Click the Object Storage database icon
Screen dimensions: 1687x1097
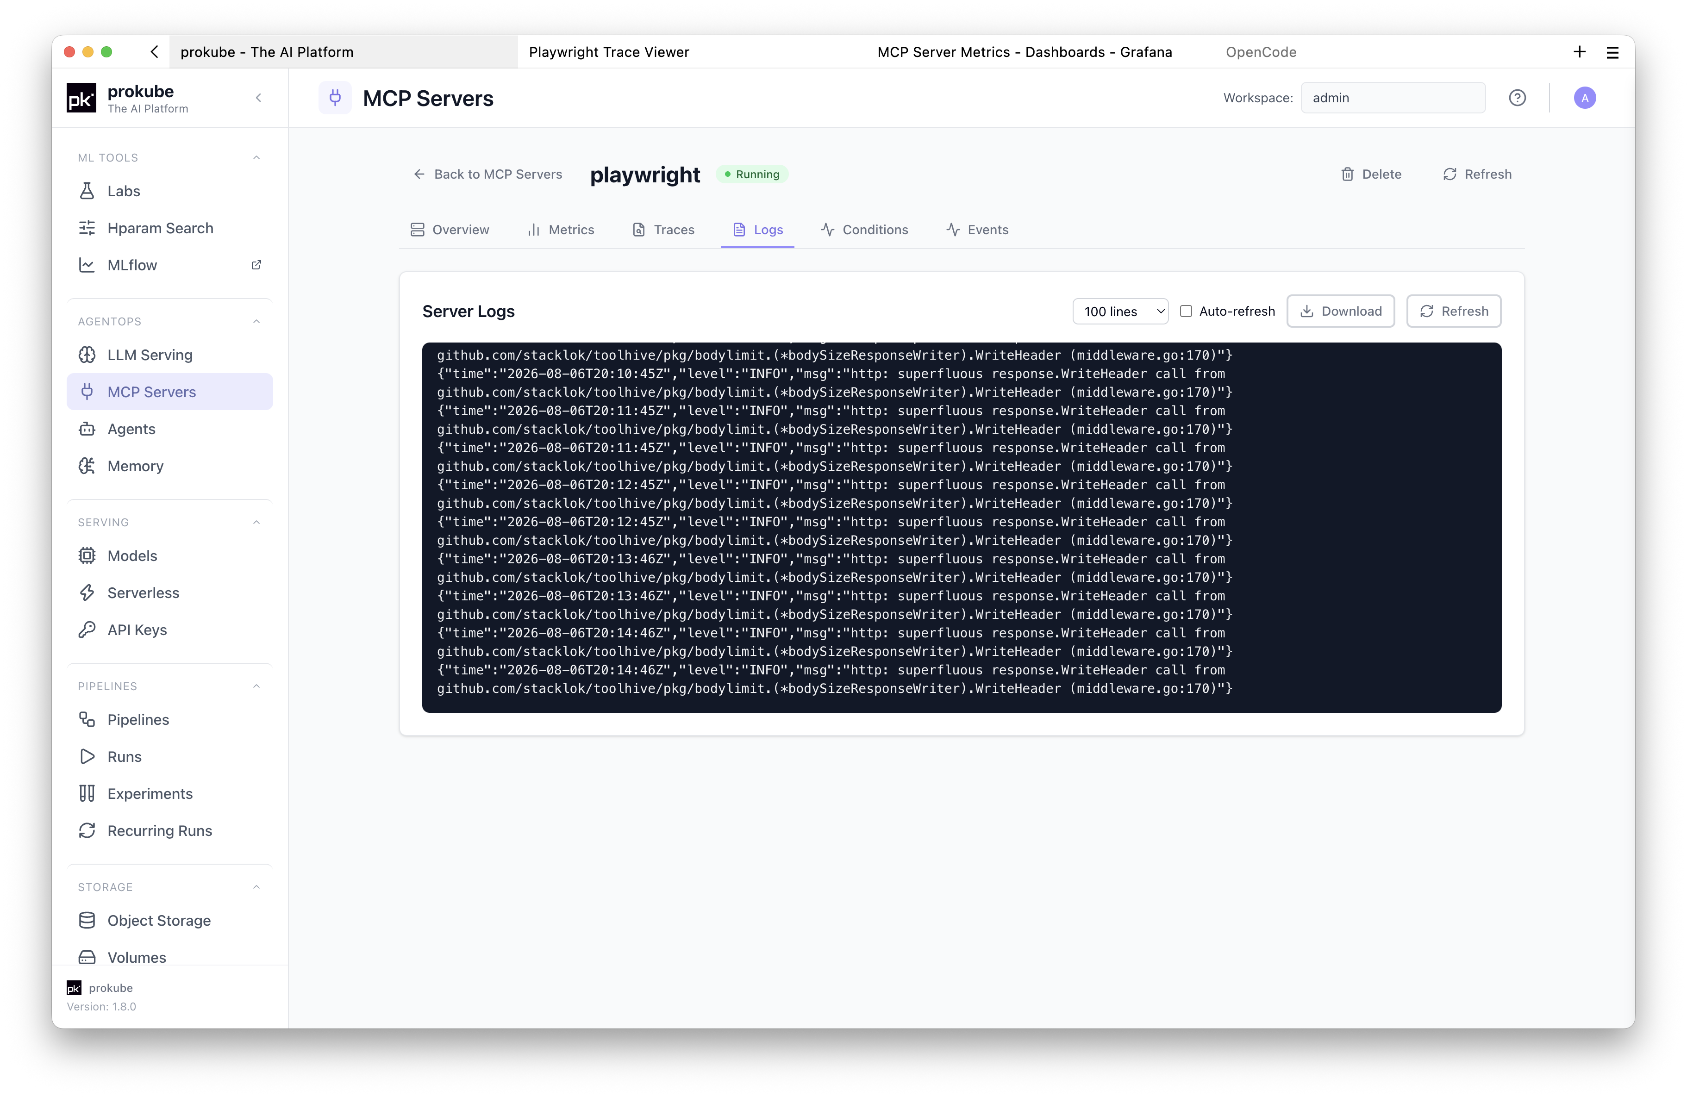pos(87,920)
